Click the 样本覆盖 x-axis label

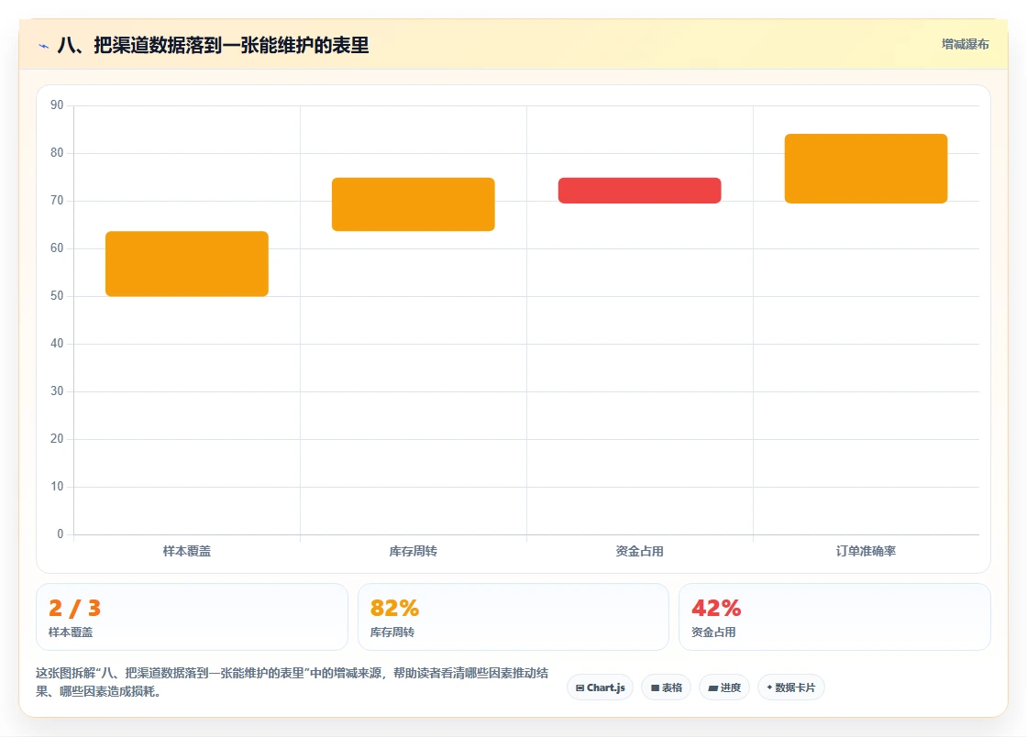pyautogui.click(x=187, y=551)
